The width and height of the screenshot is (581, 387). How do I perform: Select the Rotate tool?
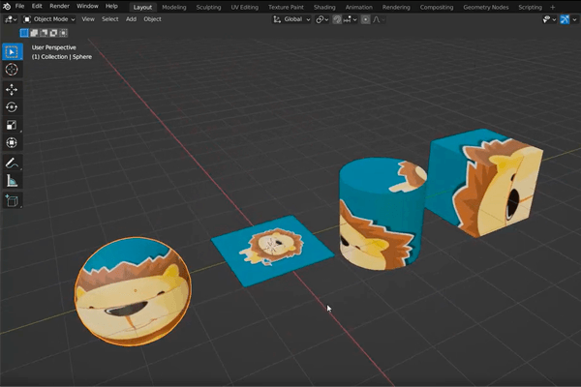[12, 107]
